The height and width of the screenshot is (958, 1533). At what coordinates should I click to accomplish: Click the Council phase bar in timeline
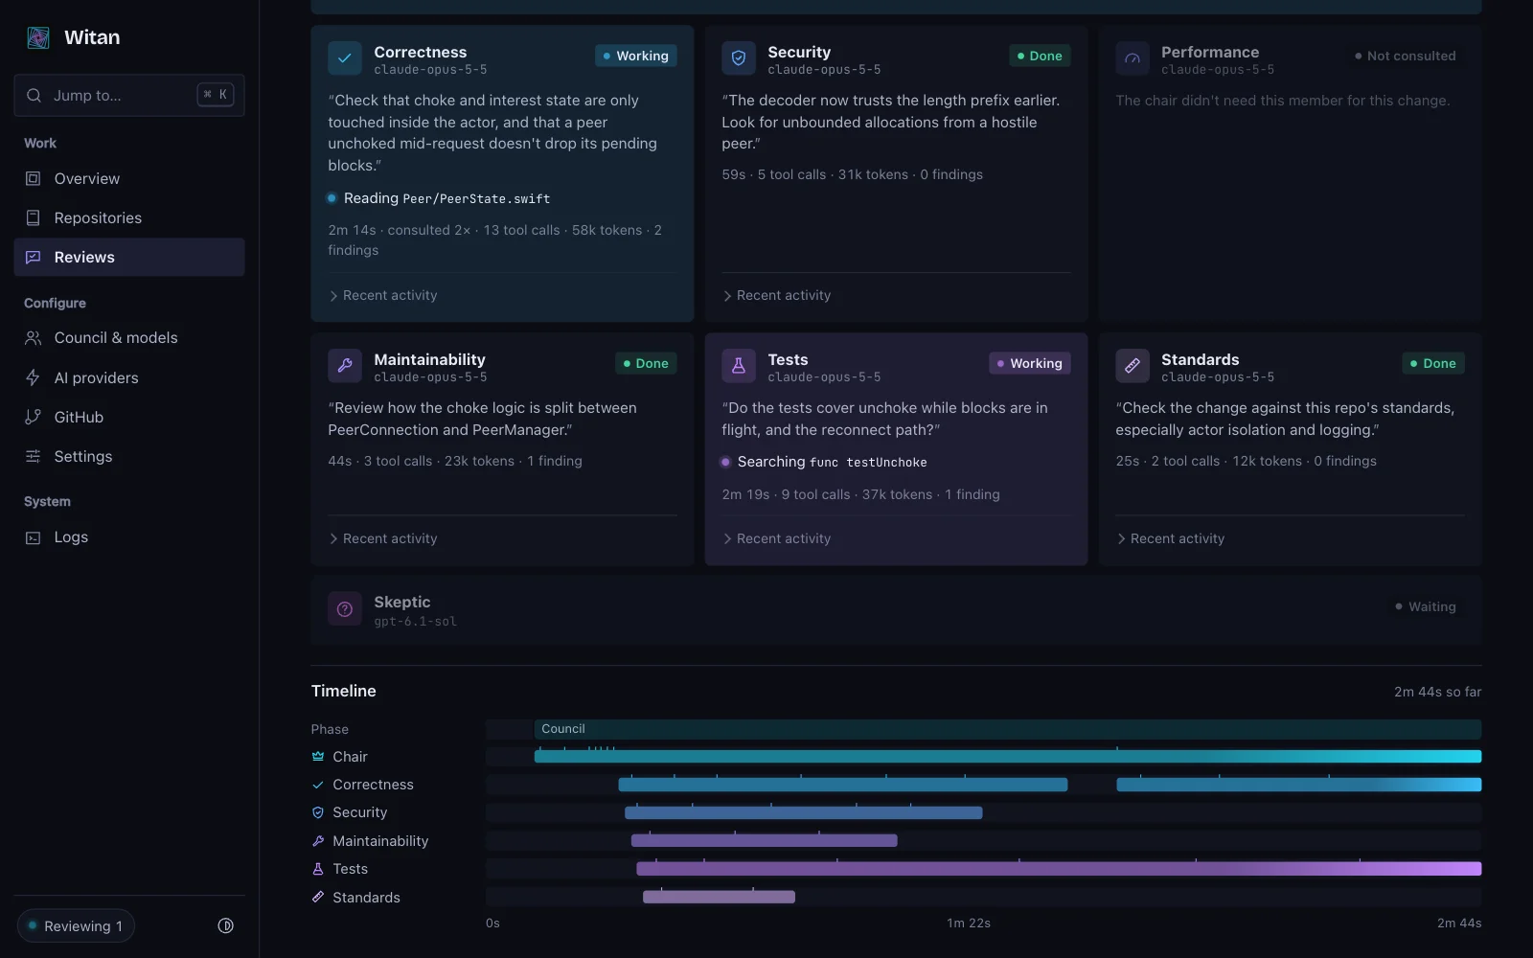tap(1007, 729)
